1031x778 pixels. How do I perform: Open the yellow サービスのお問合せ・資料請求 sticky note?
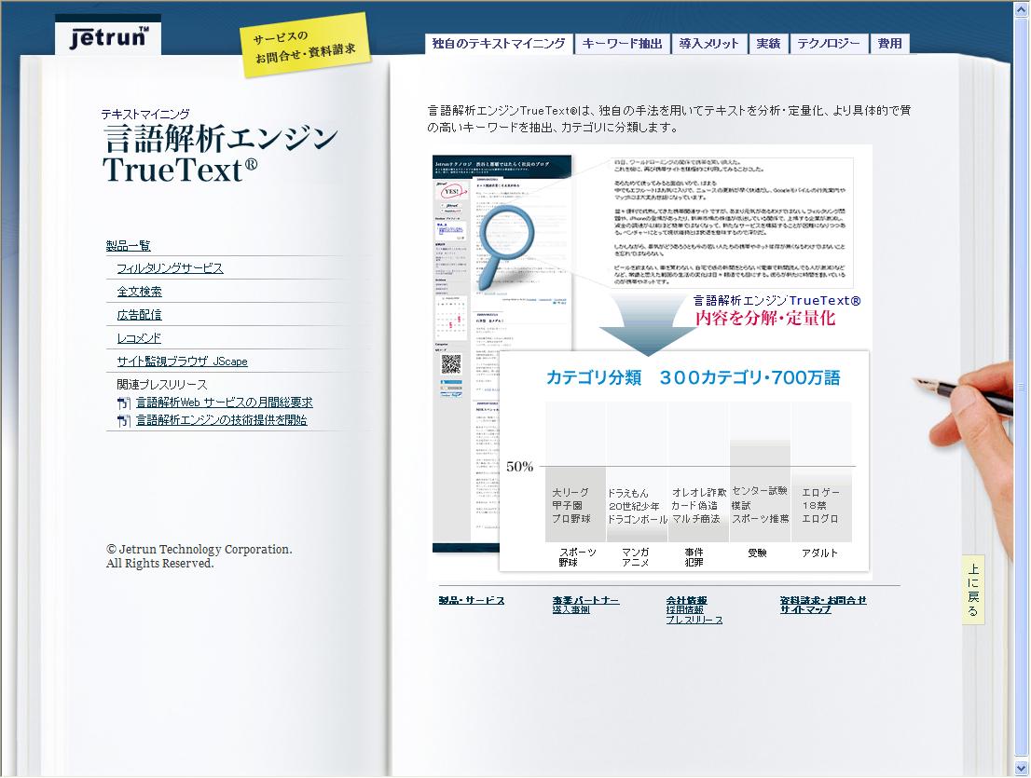[305, 46]
